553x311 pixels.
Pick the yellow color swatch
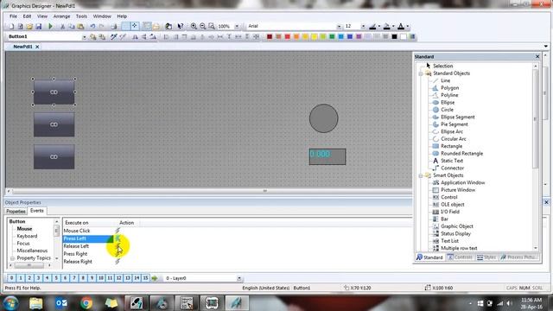tap(315, 36)
